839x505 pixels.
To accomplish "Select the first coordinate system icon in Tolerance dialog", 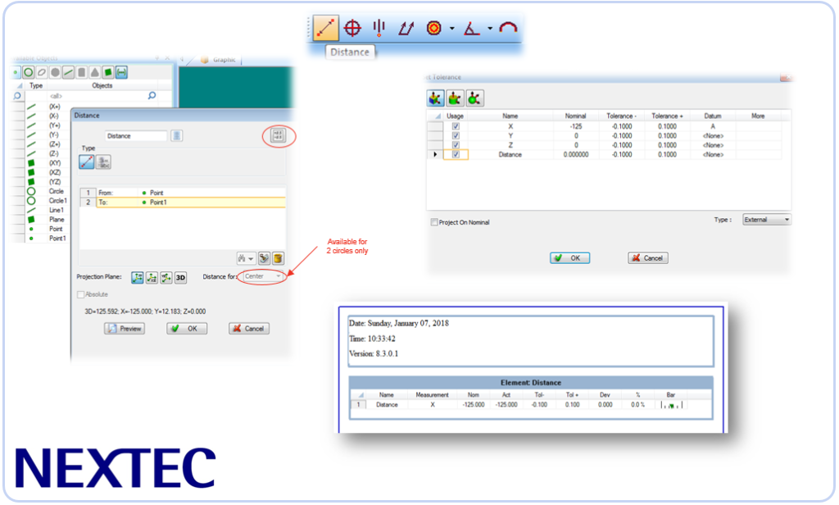I will (436, 98).
